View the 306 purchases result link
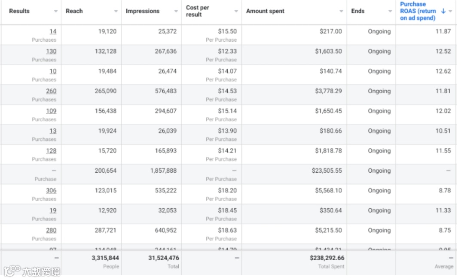464x280 pixels. [x=51, y=190]
